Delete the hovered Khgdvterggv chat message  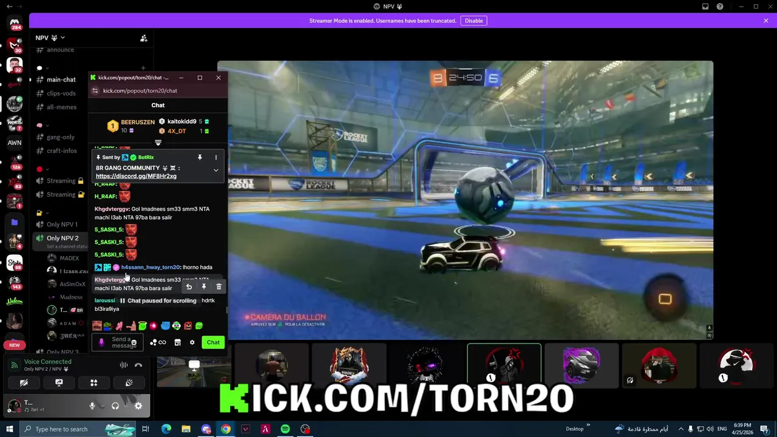pos(219,286)
